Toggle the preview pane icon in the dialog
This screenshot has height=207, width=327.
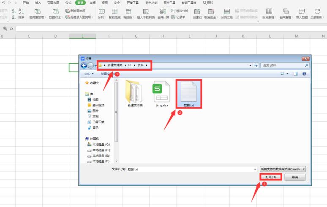tap(295, 74)
